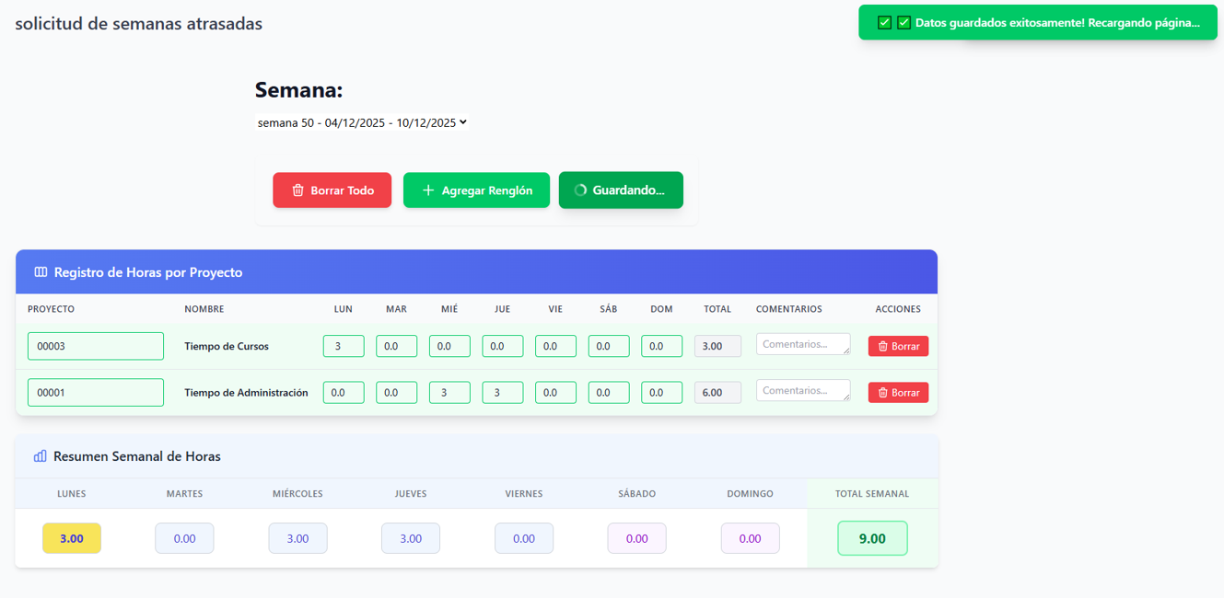Click first checkmark icon in success notification
Viewport: 1224px width, 598px height.
coord(884,23)
